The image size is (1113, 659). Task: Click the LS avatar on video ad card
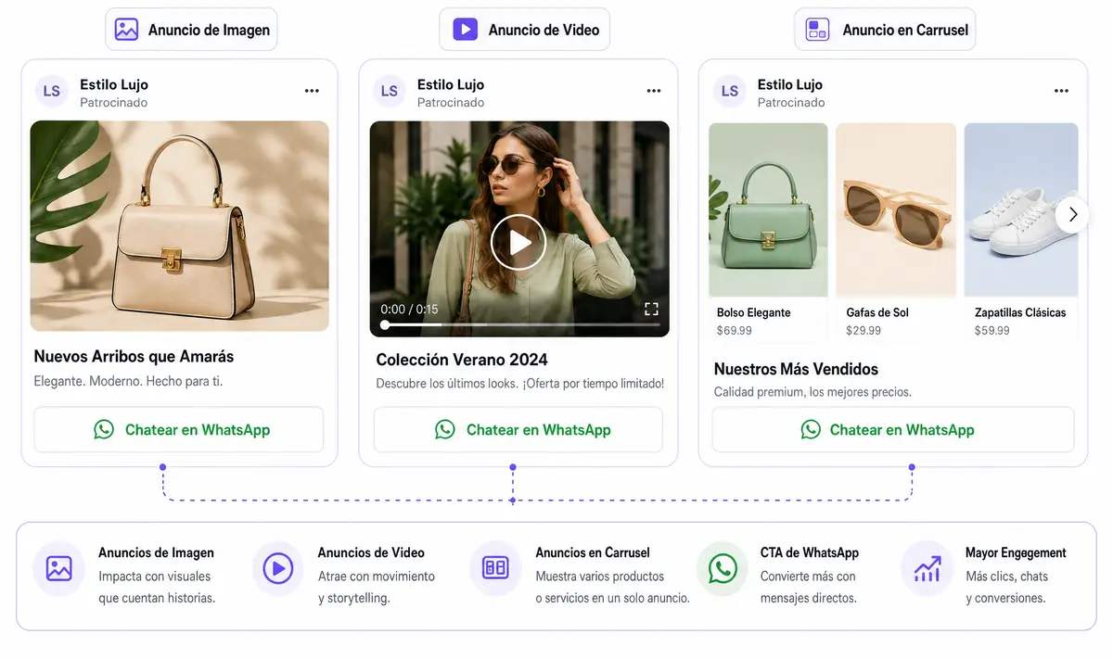[390, 91]
